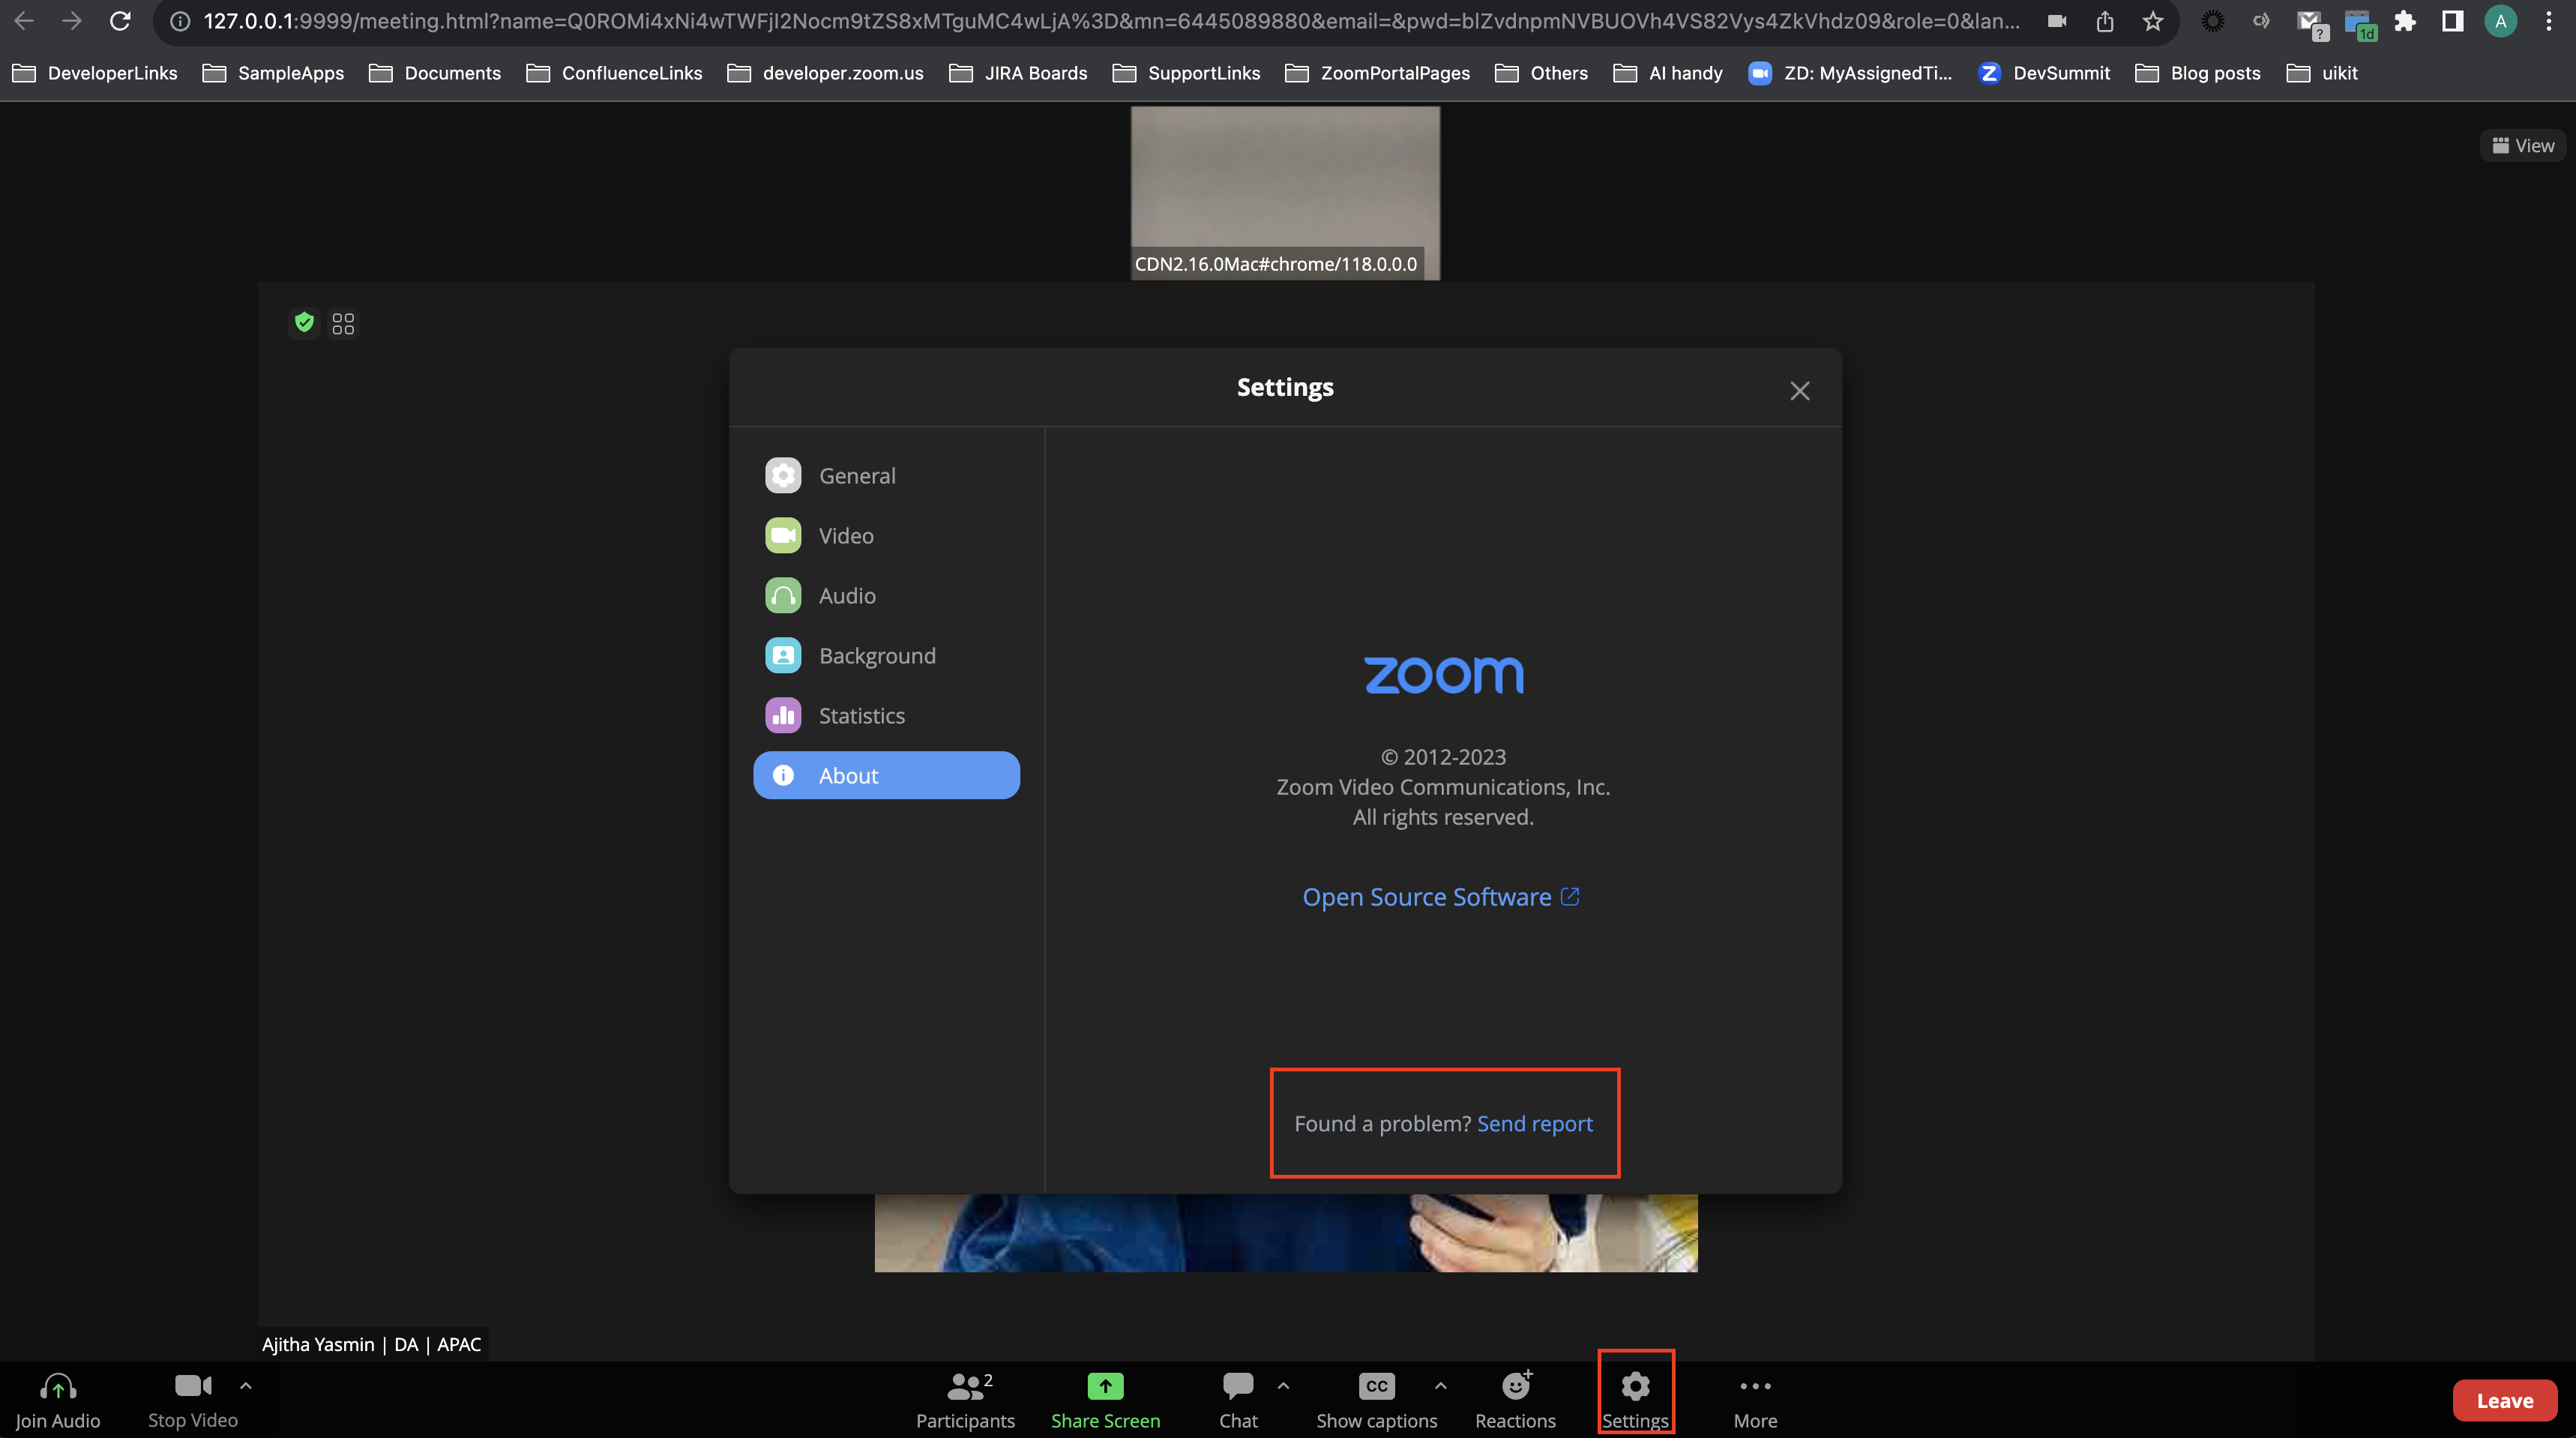Open the Chrome profile avatar
The height and width of the screenshot is (1438, 2576).
click(x=2500, y=21)
